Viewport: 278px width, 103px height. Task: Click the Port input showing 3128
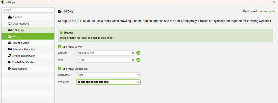(106, 60)
